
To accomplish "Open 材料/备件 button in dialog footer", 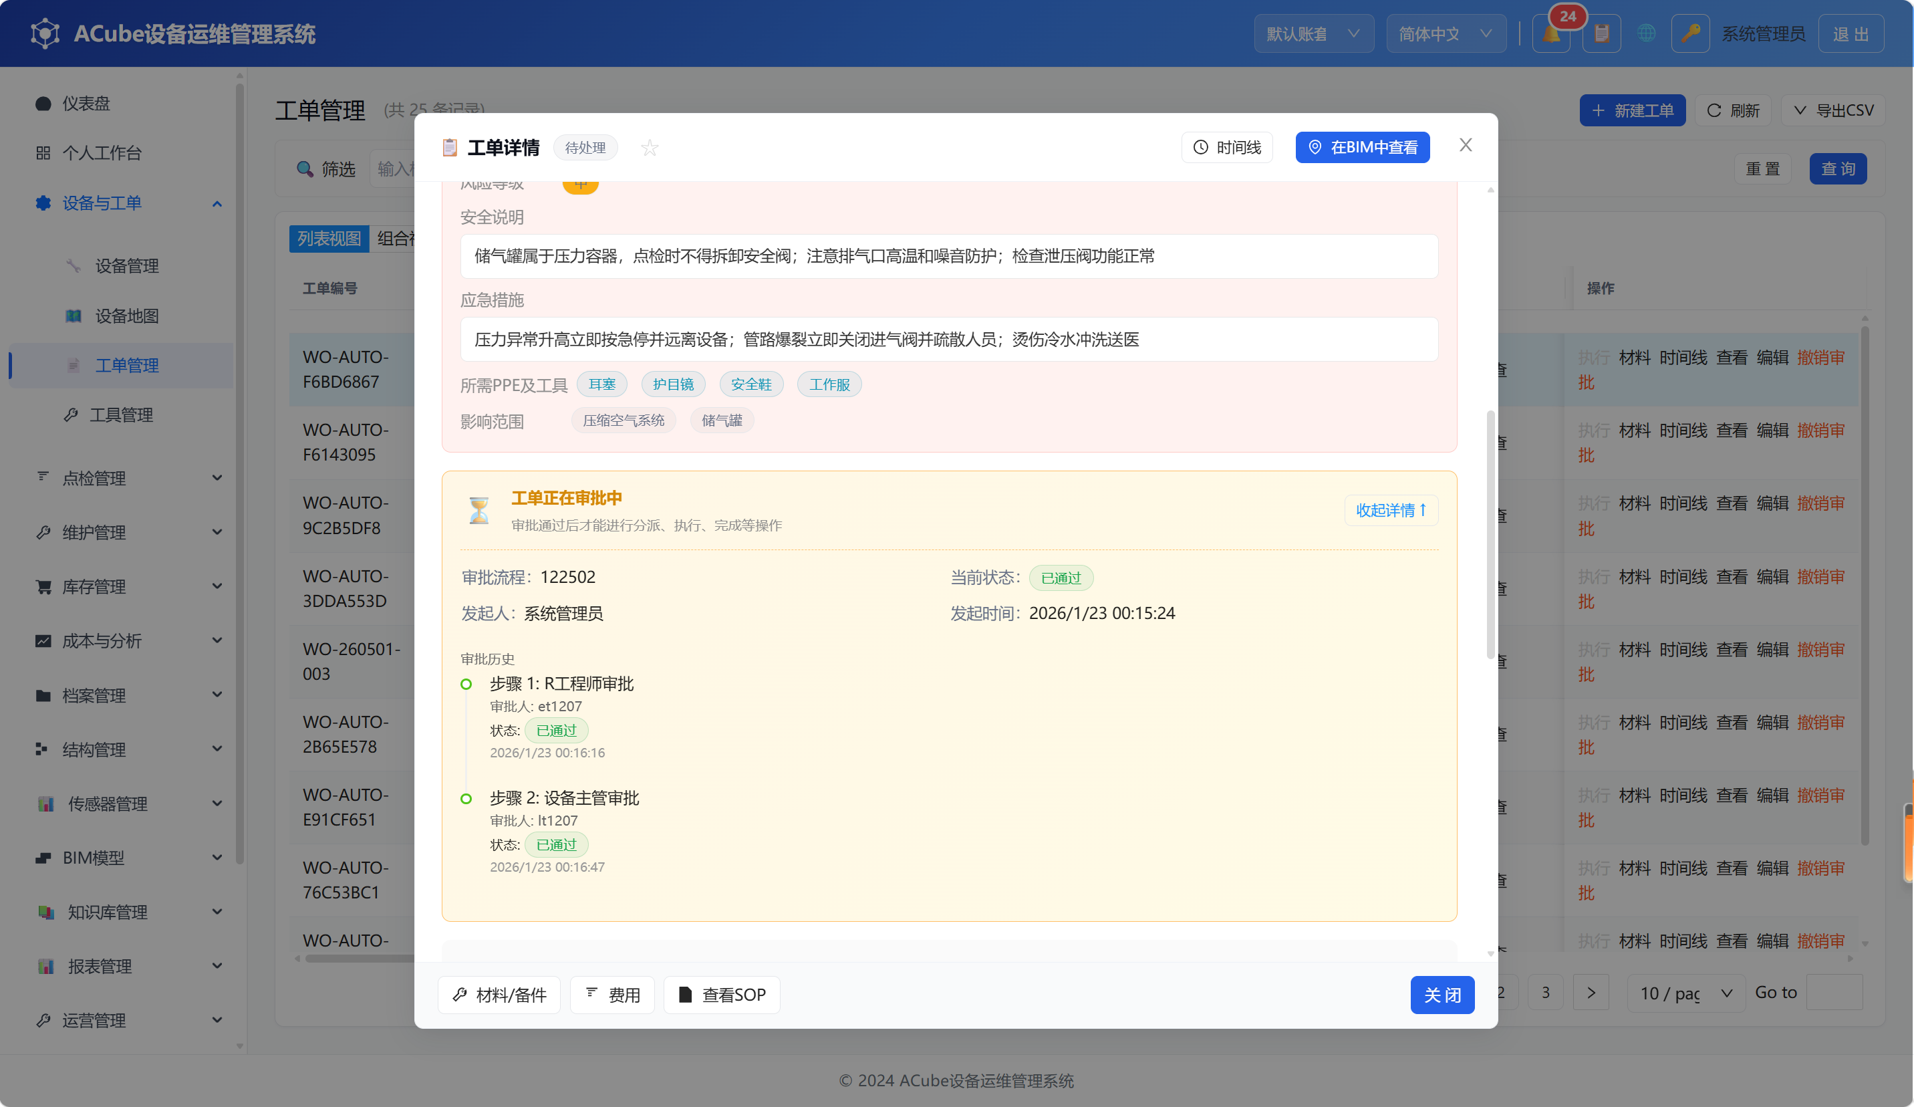I will [499, 995].
